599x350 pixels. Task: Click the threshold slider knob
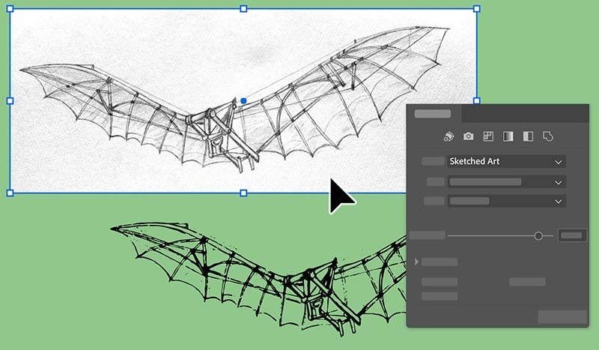point(538,235)
